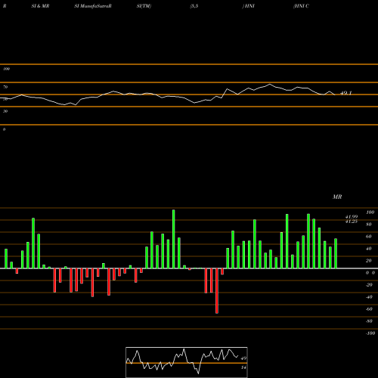This screenshot has height=378, width=378.
Task: Click the white RSI line end point
Action: coord(335,94)
